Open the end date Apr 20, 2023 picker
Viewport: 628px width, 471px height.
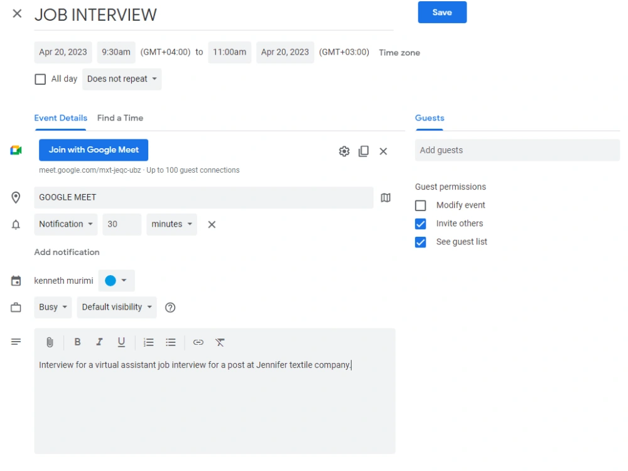[x=285, y=53]
